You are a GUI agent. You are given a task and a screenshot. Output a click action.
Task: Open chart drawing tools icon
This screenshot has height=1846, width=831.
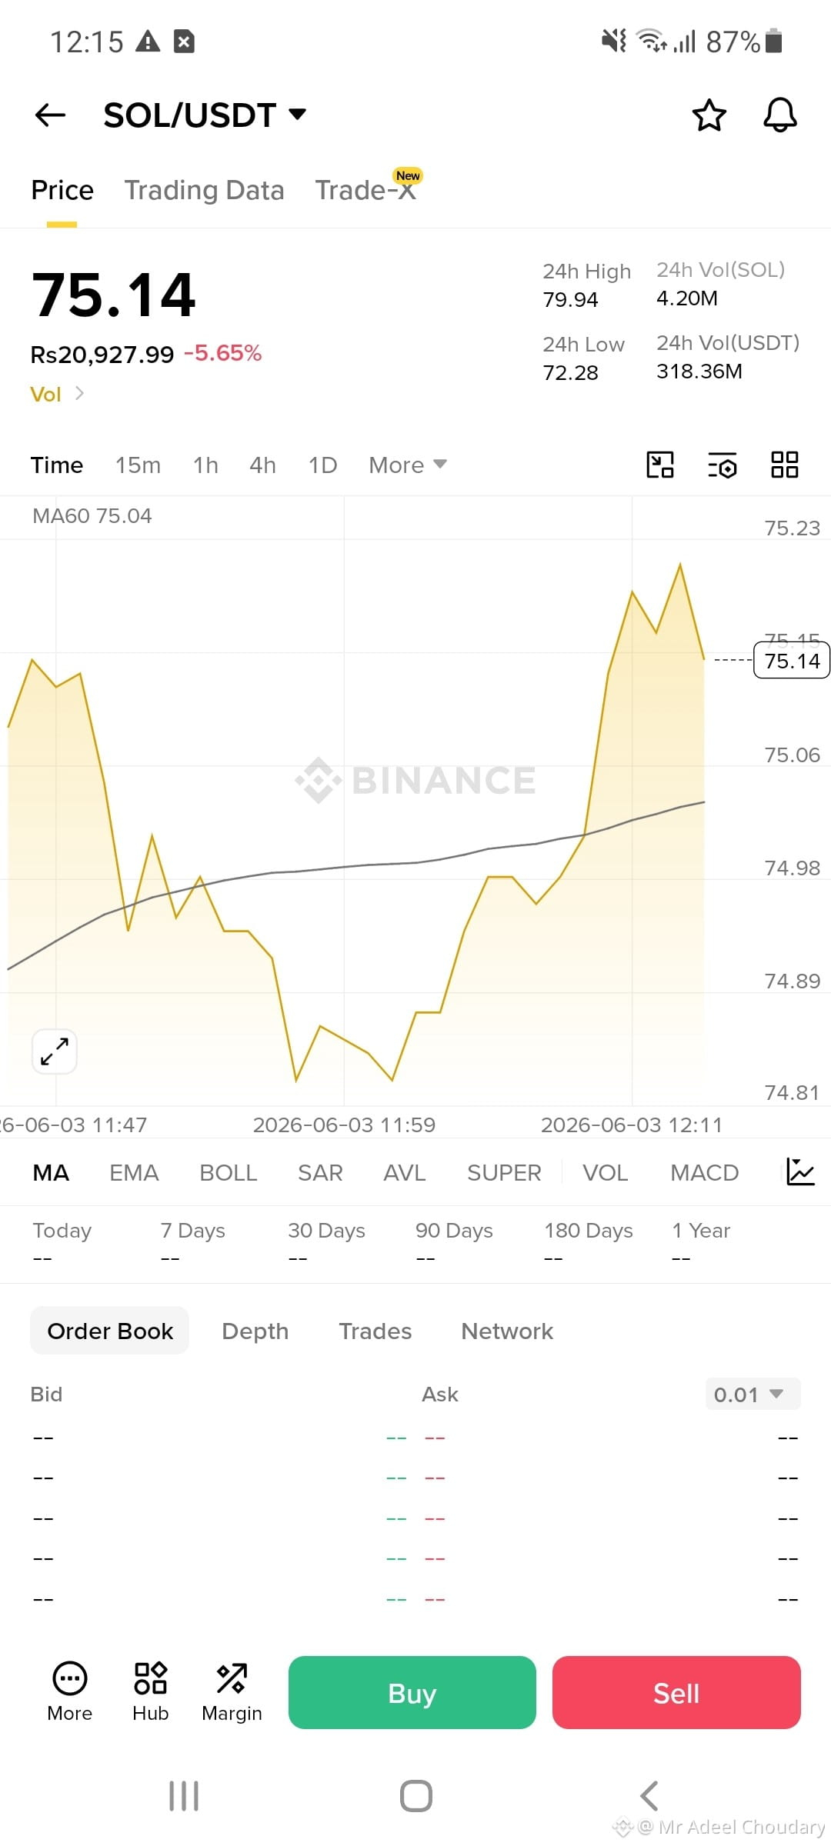[660, 465]
